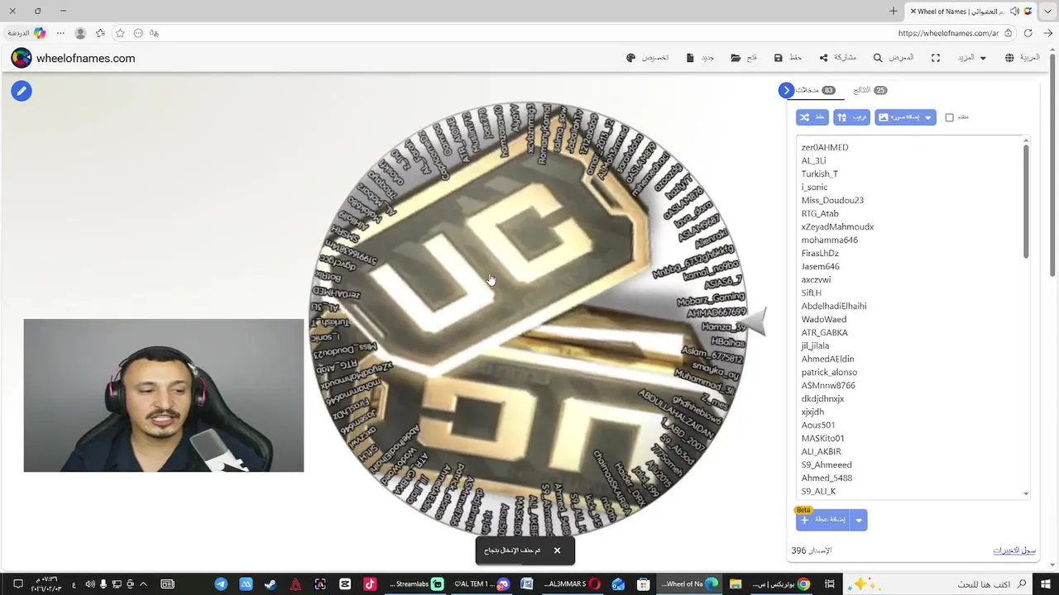Reload the page with refresh icon
This screenshot has width=1059, height=595.
click(x=1028, y=33)
